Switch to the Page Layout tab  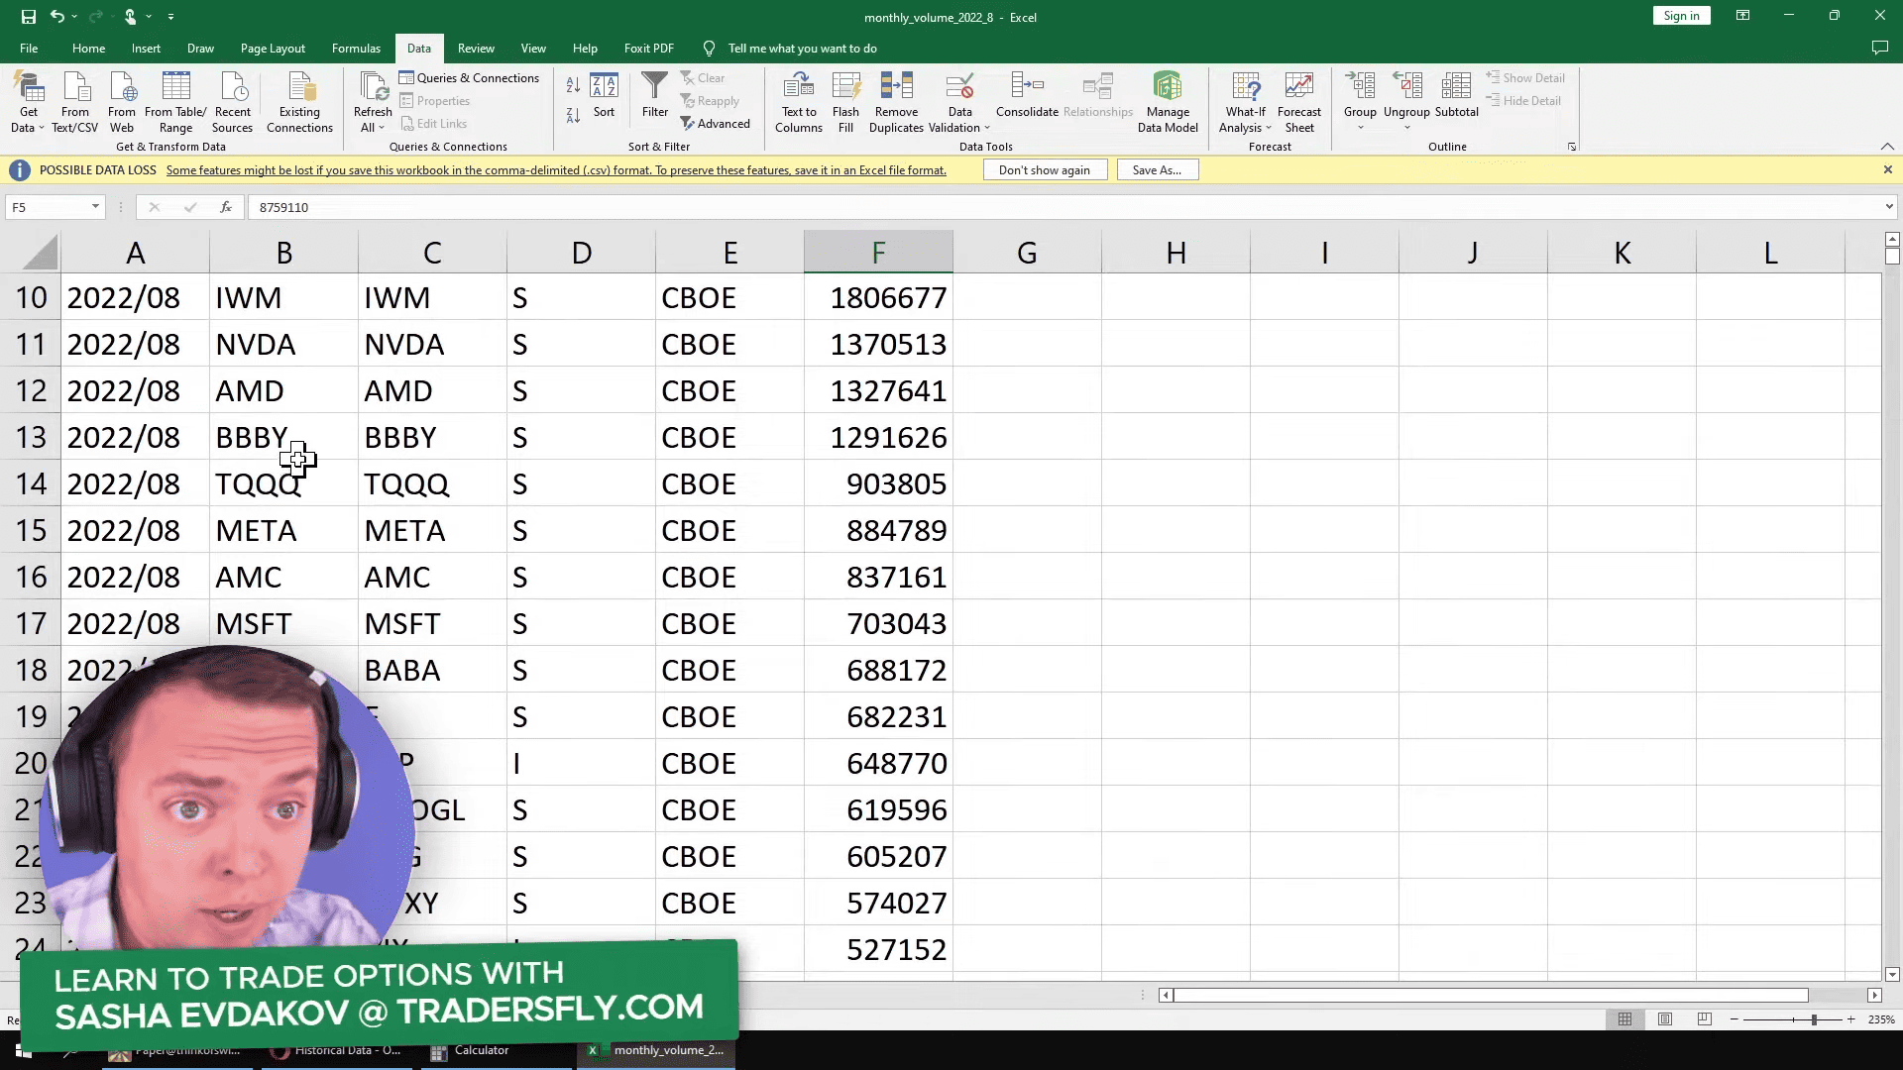click(273, 49)
